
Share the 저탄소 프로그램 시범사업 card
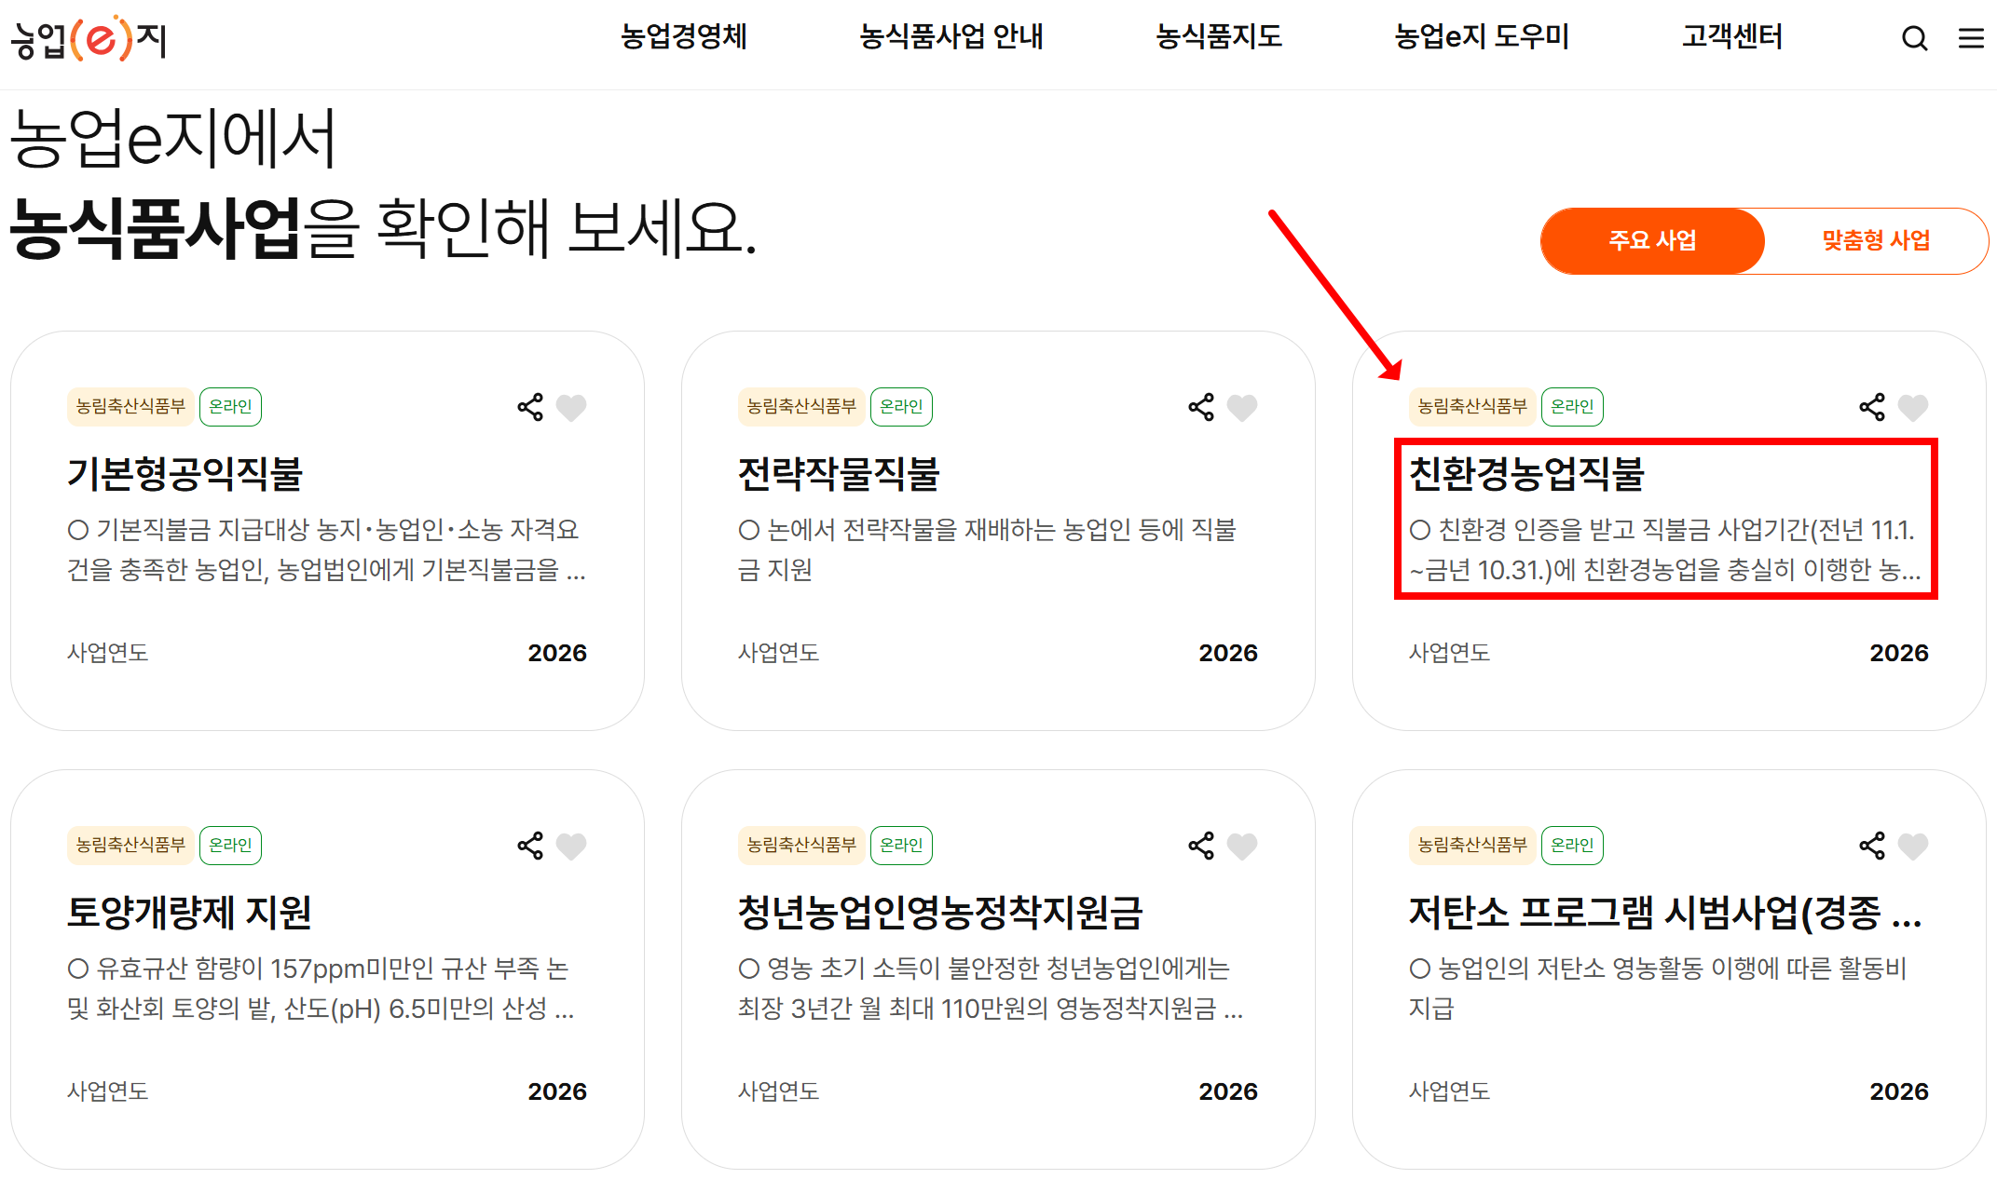coord(1872,846)
